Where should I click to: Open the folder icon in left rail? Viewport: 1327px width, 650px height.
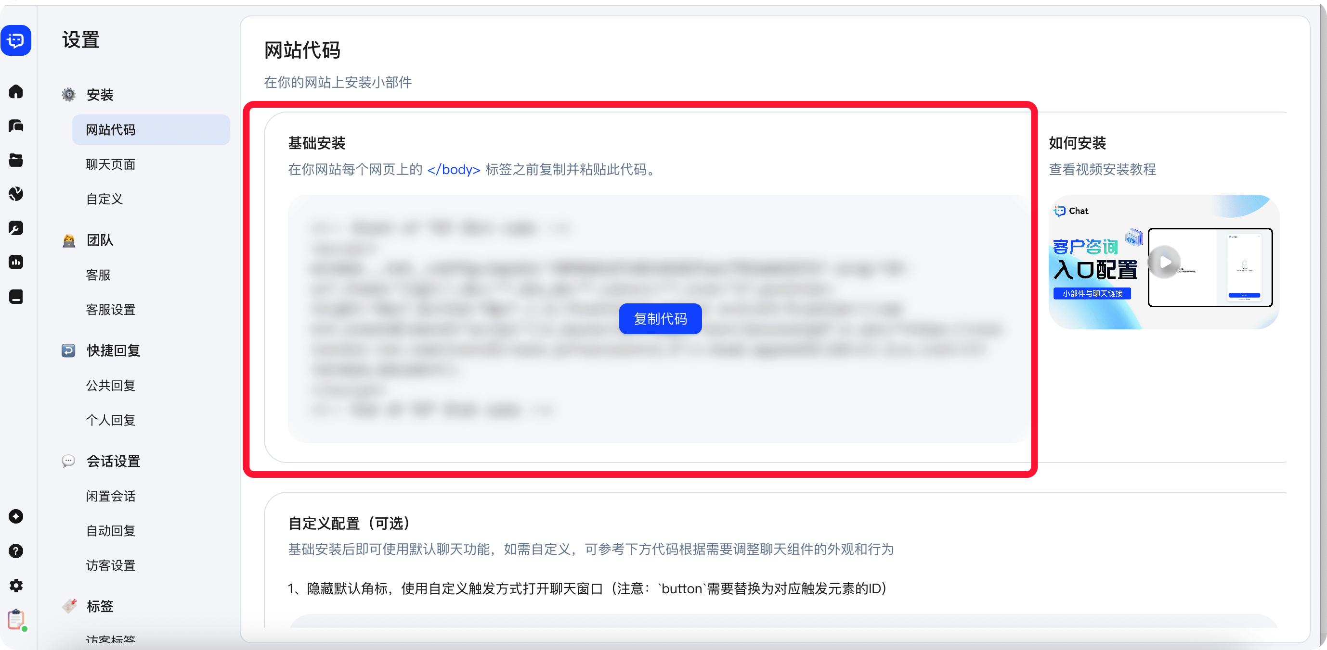16,160
